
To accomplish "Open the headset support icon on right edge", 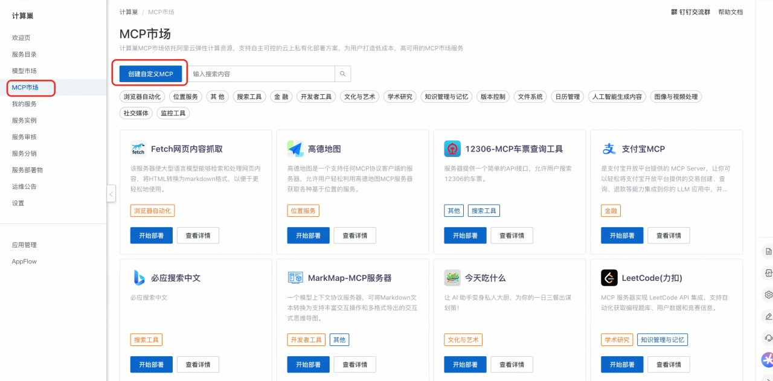I will (x=768, y=338).
